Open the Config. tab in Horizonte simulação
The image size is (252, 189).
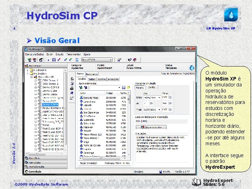(x=152, y=87)
